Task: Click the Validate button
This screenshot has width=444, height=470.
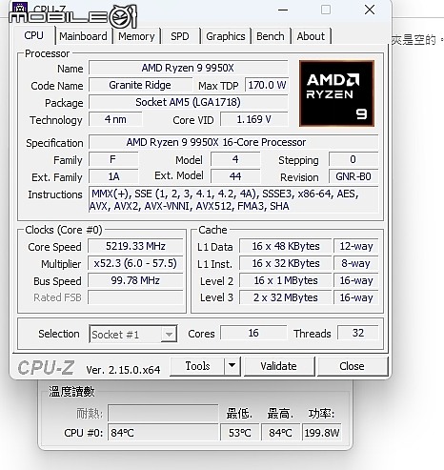Action: coord(278,366)
